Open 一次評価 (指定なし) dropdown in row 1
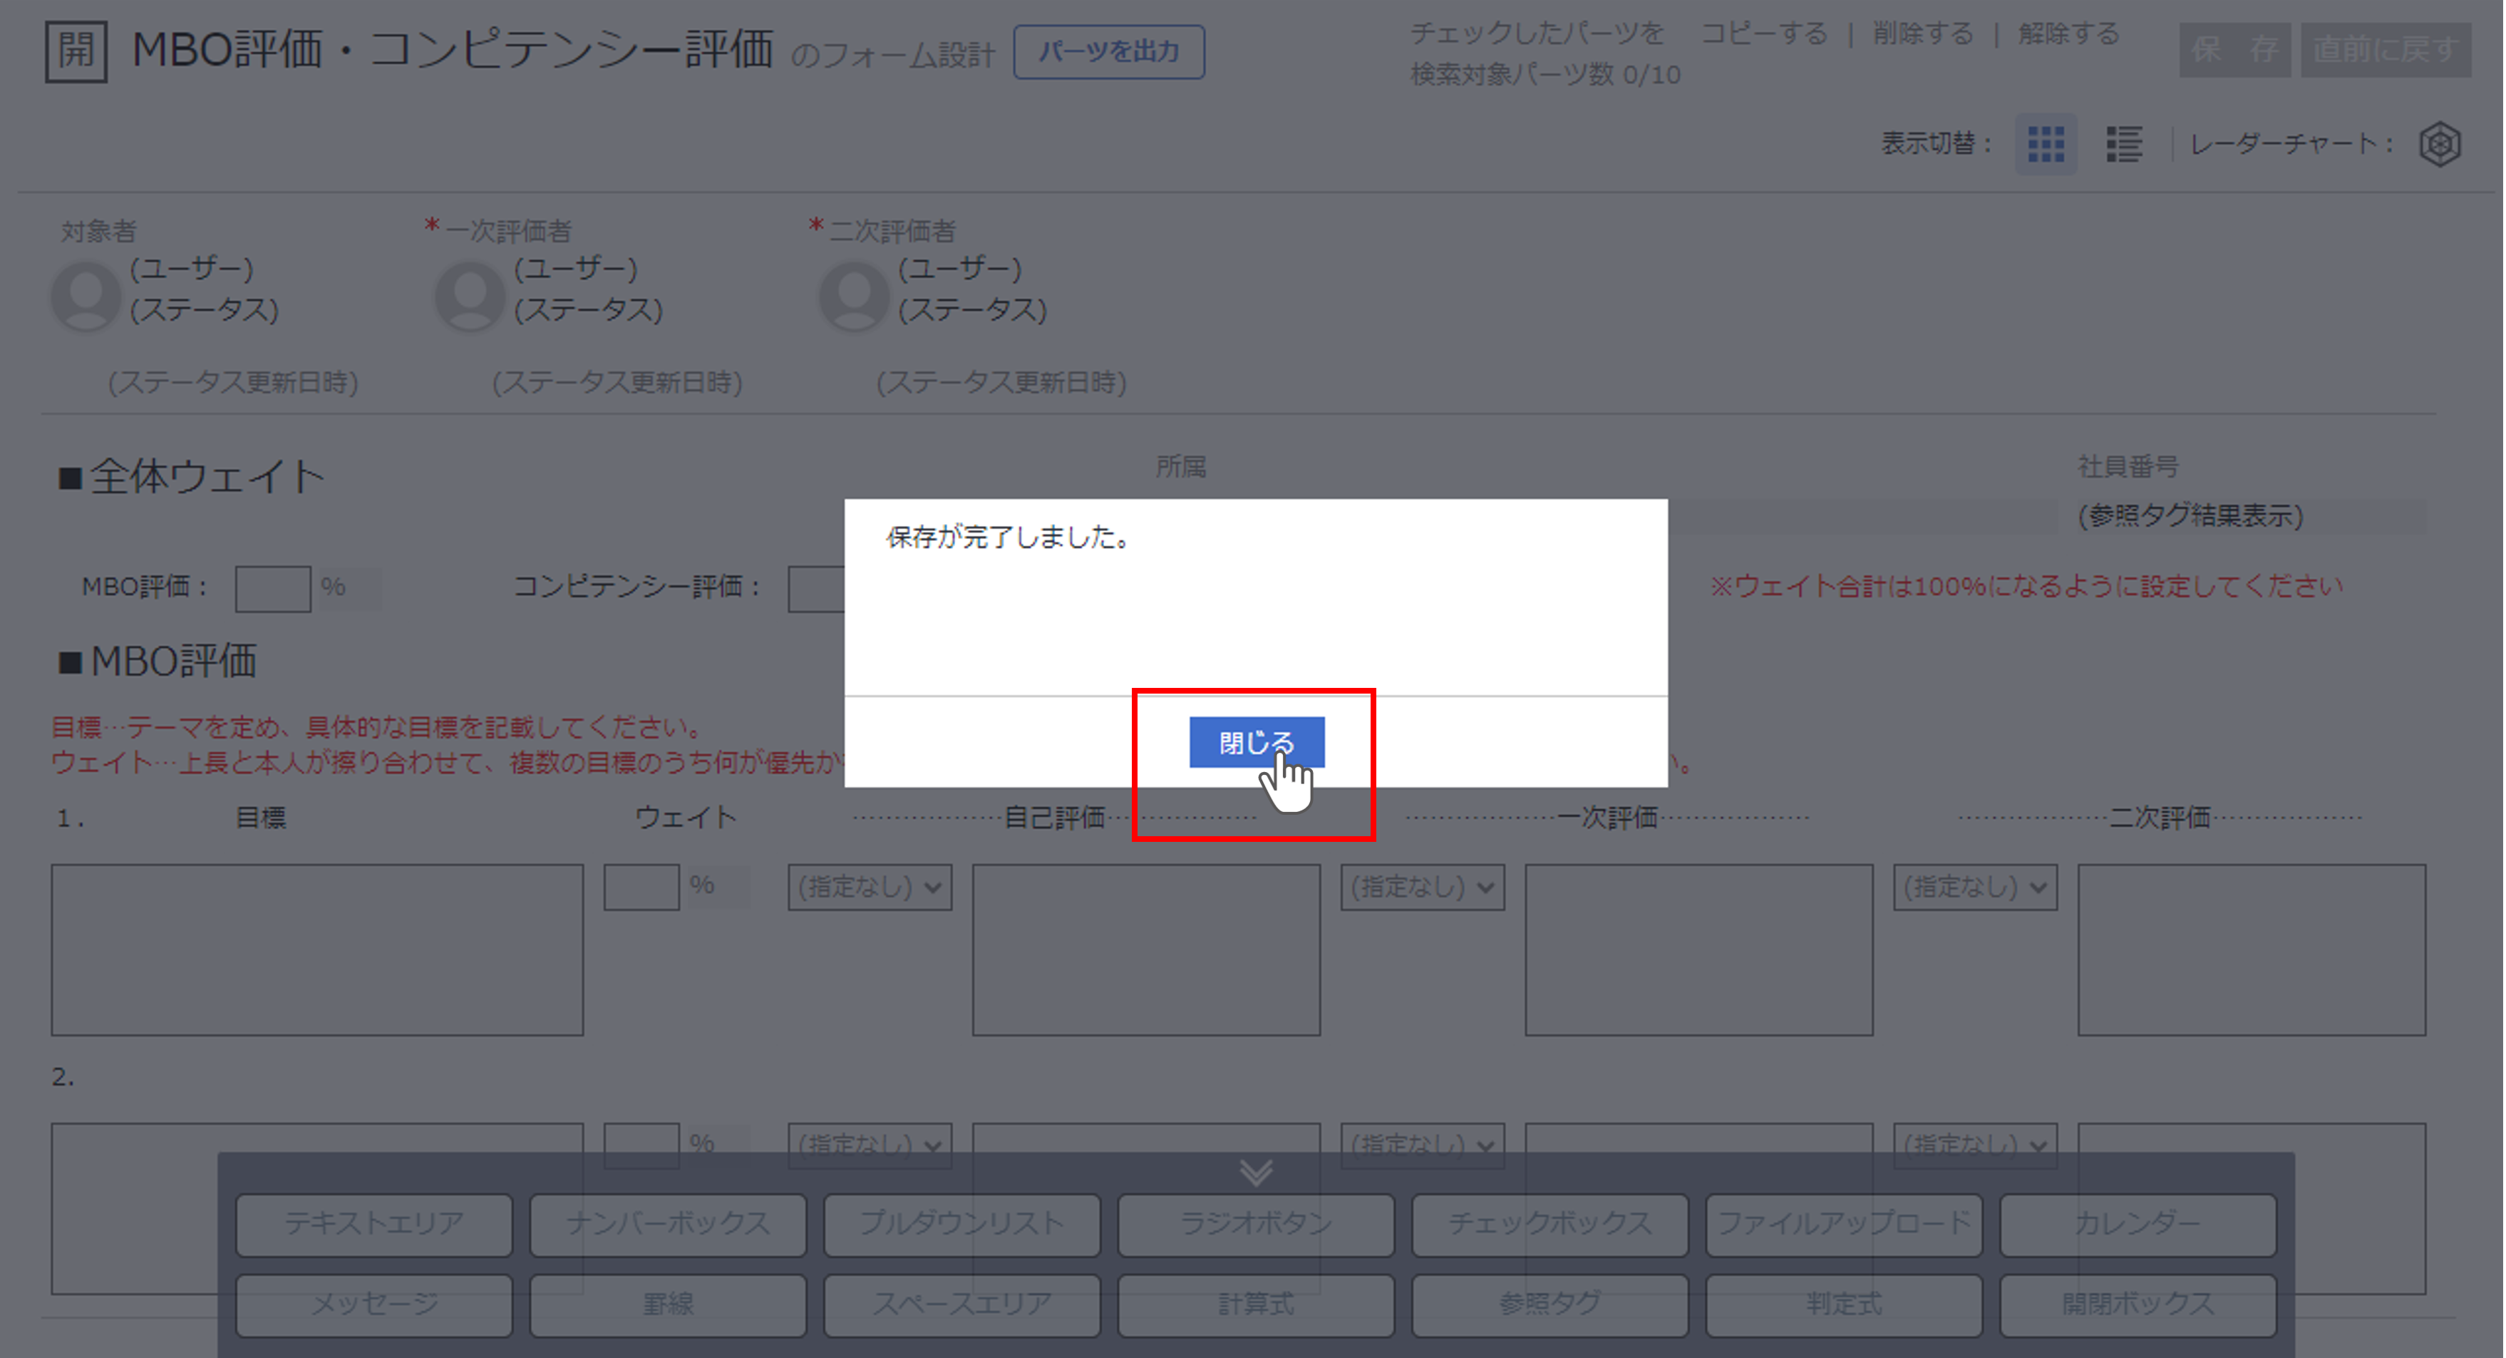 click(1422, 888)
